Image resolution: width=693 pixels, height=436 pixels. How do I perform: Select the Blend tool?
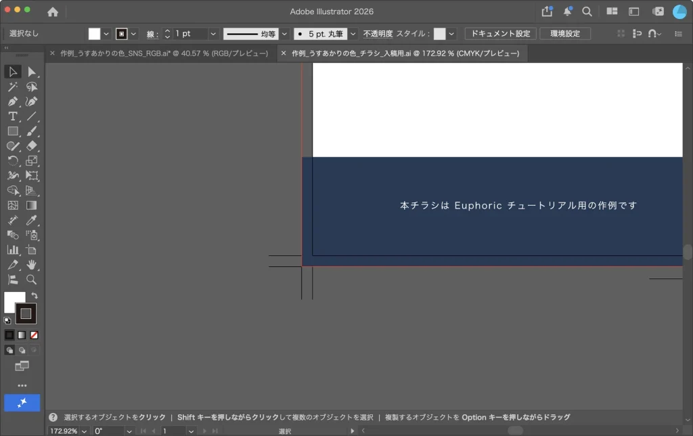coord(13,235)
